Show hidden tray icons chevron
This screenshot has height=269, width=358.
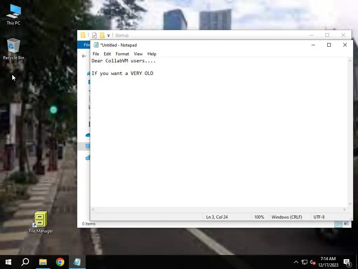296,262
